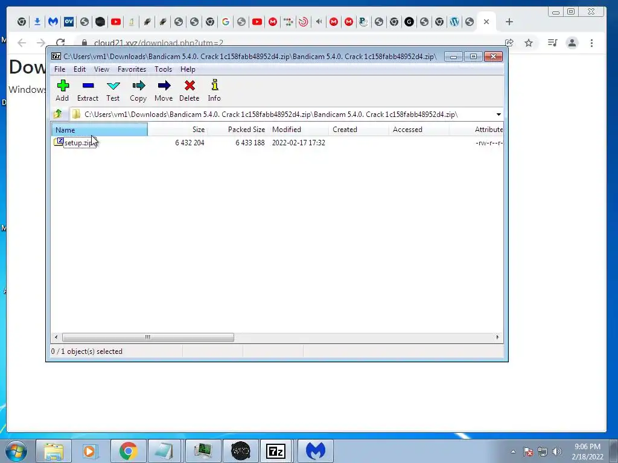The image size is (618, 463).
Task: Click the Chrome address bar URL cloud21.xyz
Action: (159, 43)
